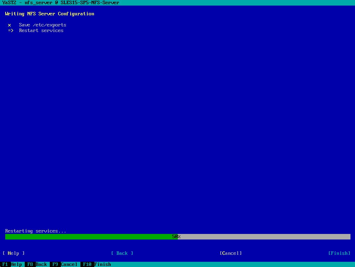This screenshot has width=355, height=267.
Task: Click the 'Restarting services...' status text
Action: pos(35,231)
